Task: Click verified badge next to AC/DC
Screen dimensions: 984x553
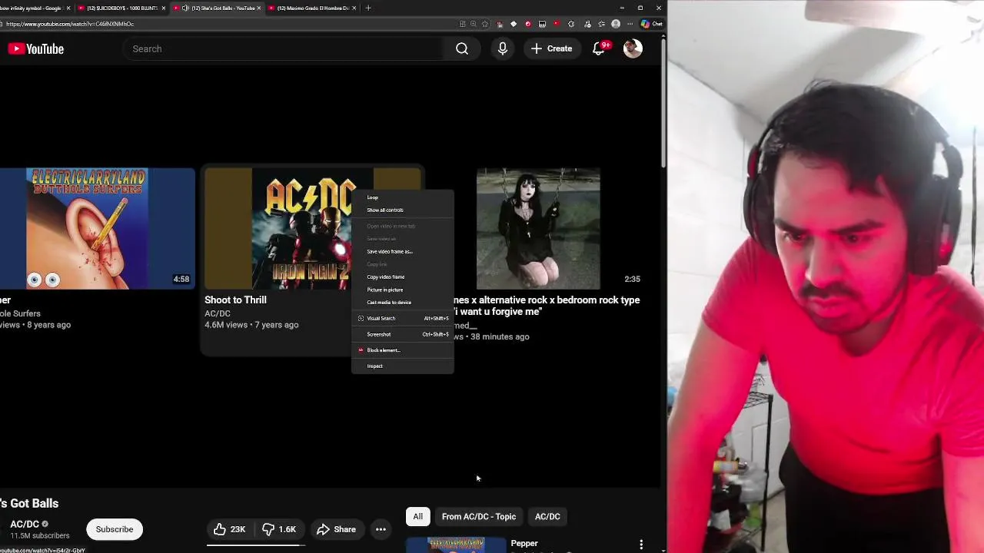Action: (x=45, y=525)
